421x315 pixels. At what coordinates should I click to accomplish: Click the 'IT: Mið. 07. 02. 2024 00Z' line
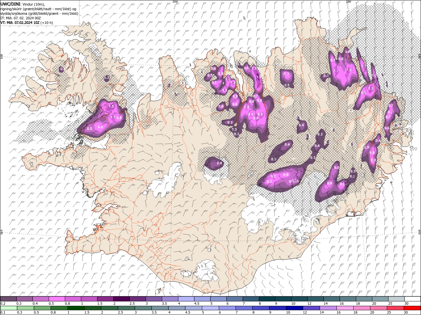point(20,18)
